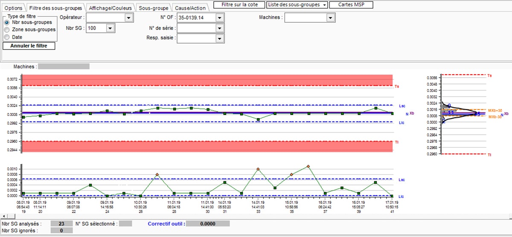Select the Nbr sous-groupes radio button
The height and width of the screenshot is (237, 512).
pos(7,22)
